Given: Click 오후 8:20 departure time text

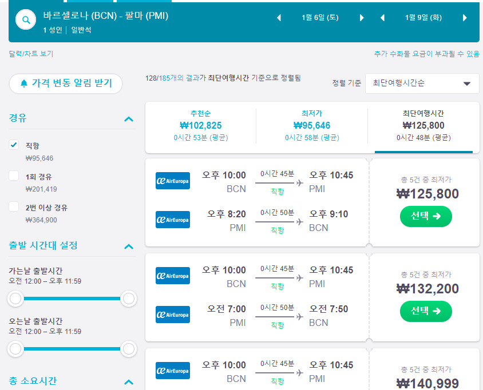Looking at the screenshot, I should tap(227, 214).
